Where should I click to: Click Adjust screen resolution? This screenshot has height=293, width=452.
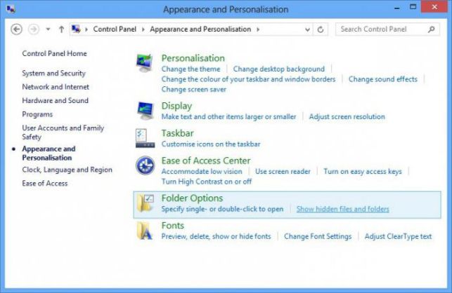[x=347, y=117]
